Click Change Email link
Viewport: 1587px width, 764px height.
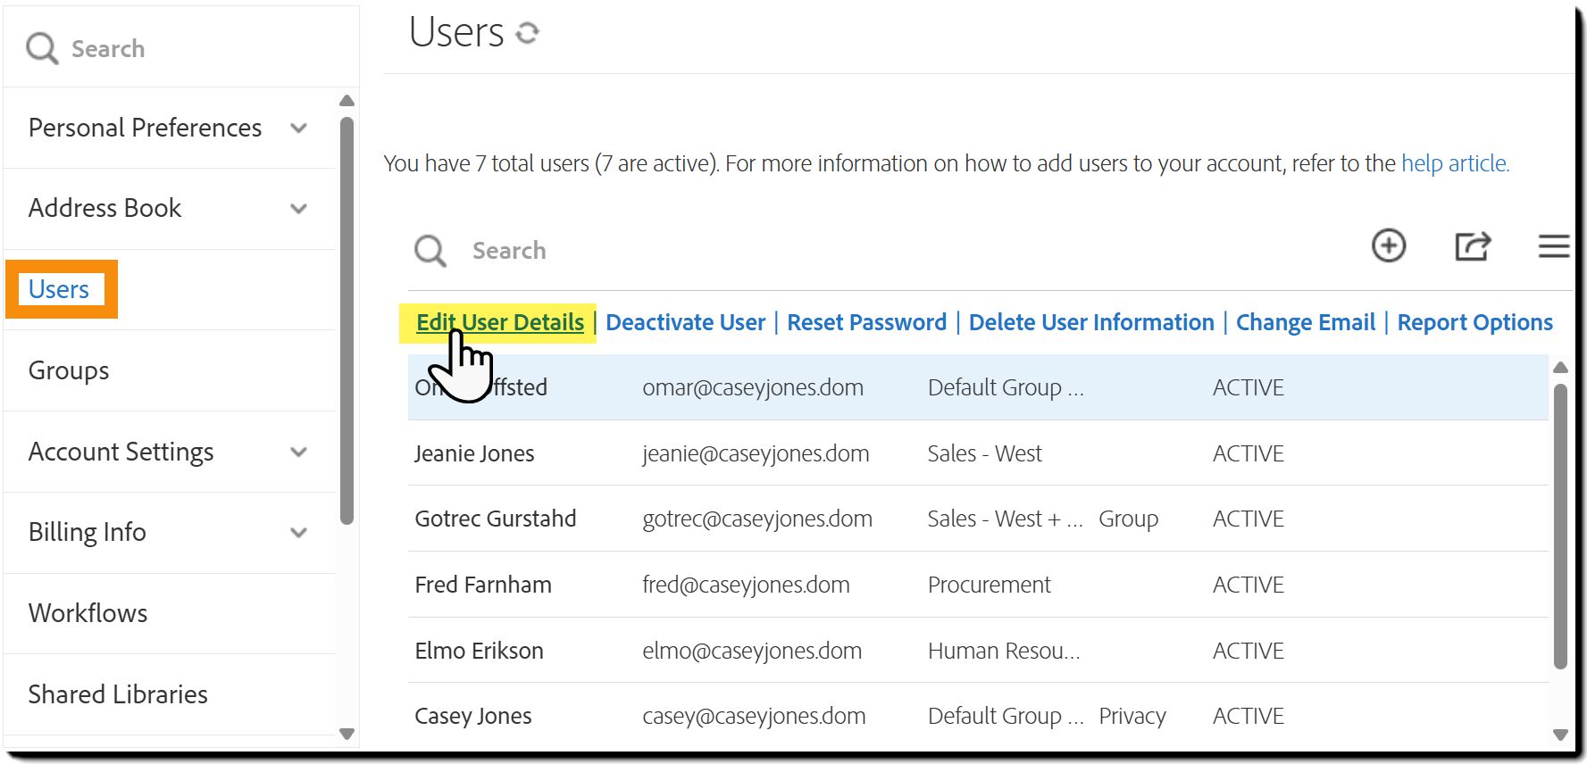(x=1306, y=322)
